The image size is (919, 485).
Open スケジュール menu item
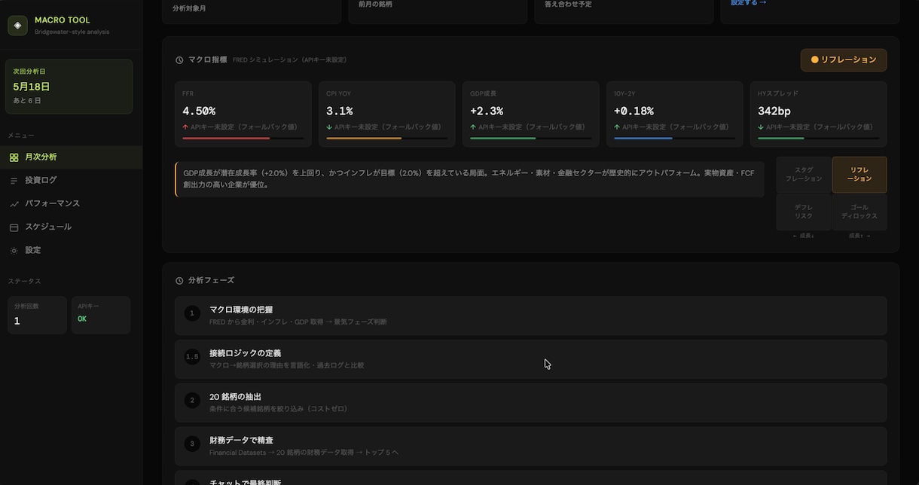pyautogui.click(x=71, y=227)
